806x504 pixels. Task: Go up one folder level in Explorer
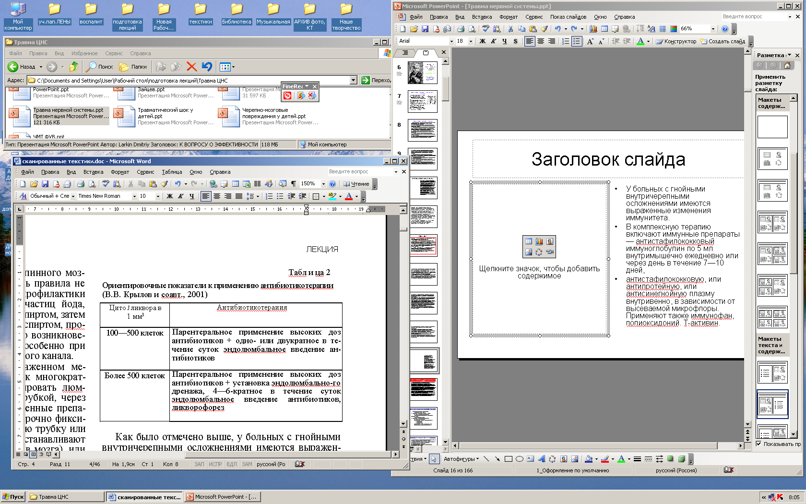(x=74, y=67)
